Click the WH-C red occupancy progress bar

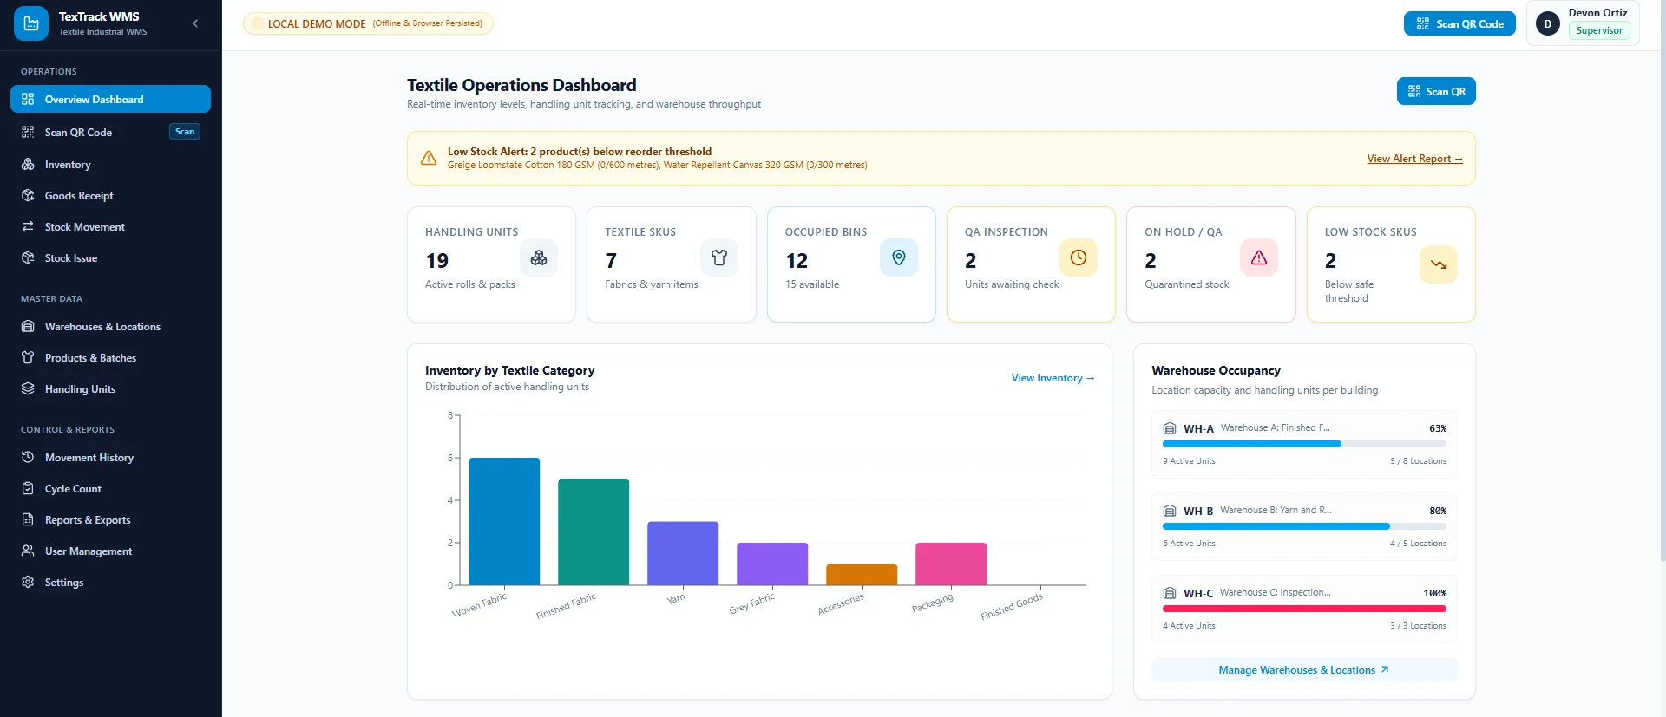click(x=1304, y=609)
